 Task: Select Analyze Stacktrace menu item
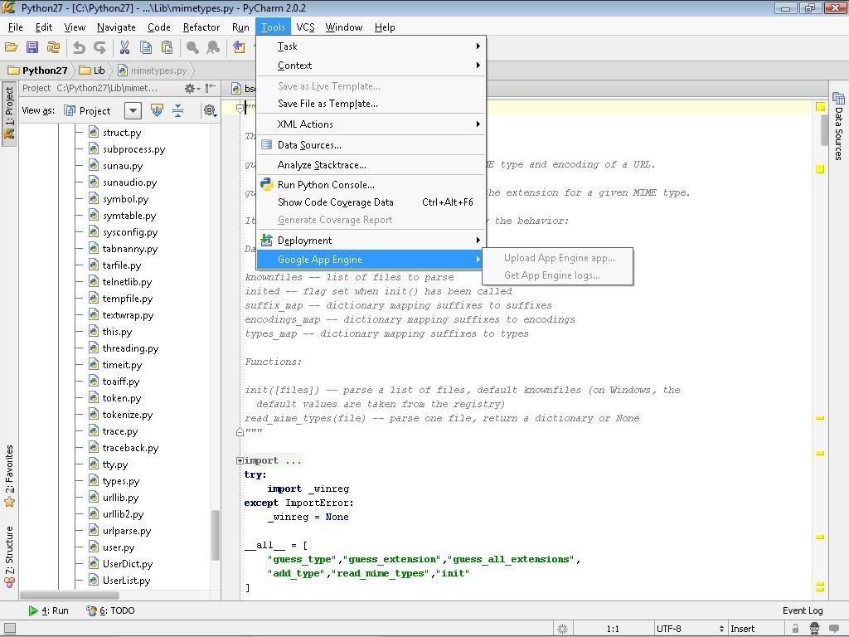tap(371, 165)
